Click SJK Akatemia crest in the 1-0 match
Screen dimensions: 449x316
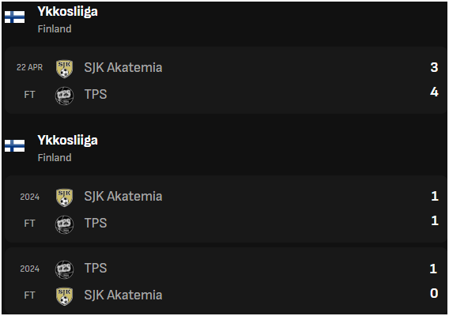(x=65, y=296)
